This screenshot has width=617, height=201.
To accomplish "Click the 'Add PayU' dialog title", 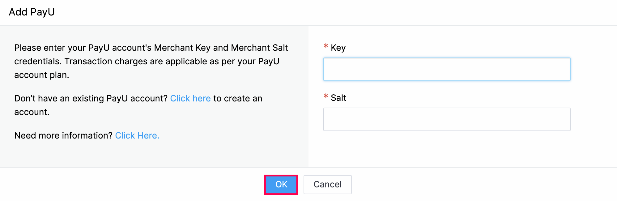I will 32,12.
